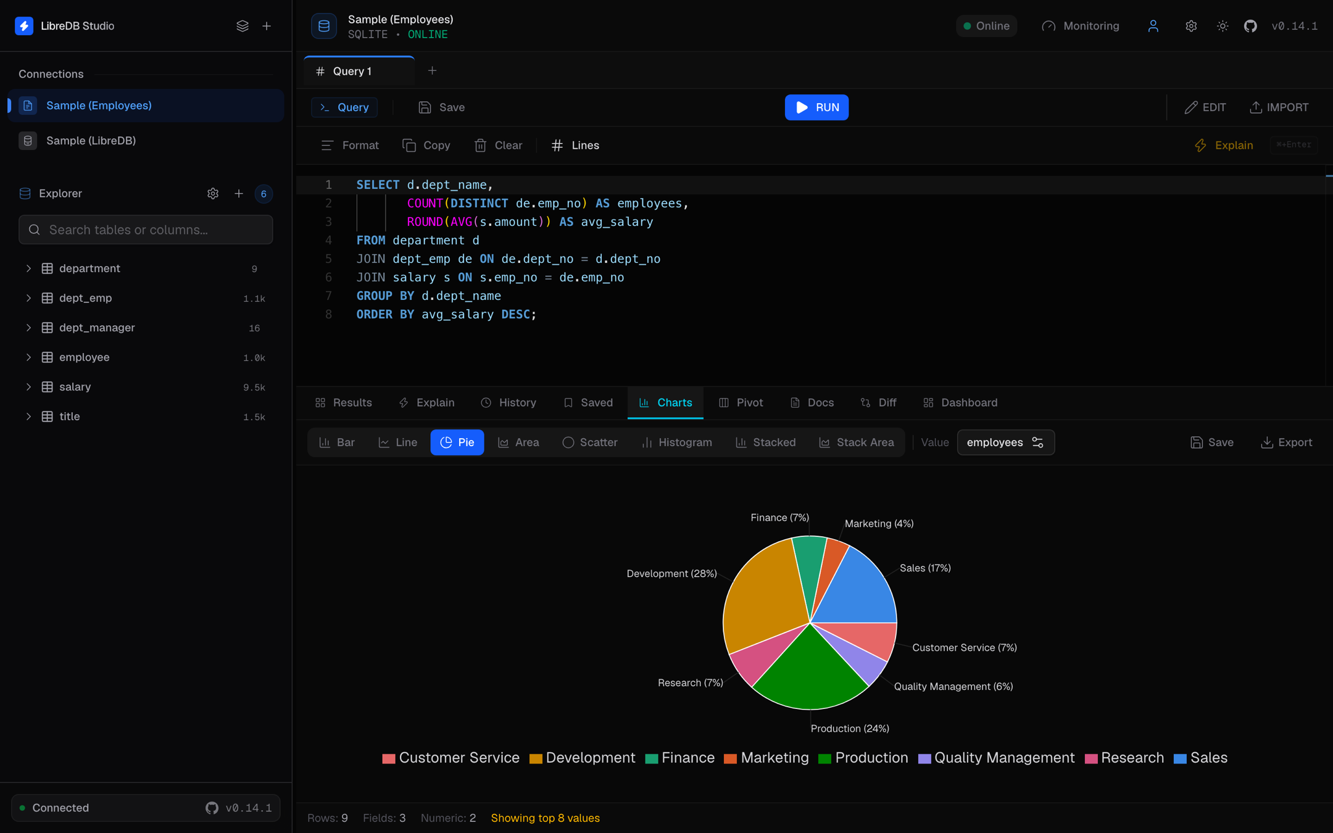Open the Pivot tab
This screenshot has width=1333, height=833.
741,403
